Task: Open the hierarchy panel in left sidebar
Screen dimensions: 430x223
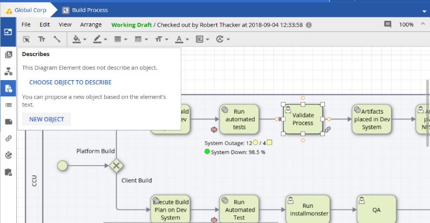Action: [x=9, y=71]
